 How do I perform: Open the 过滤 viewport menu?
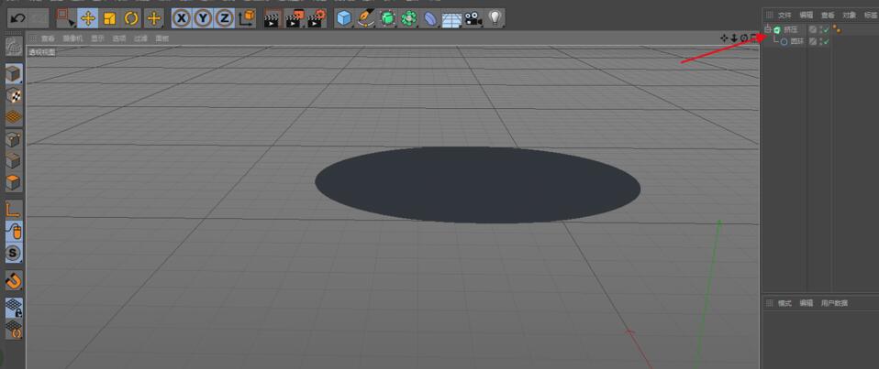(x=140, y=38)
